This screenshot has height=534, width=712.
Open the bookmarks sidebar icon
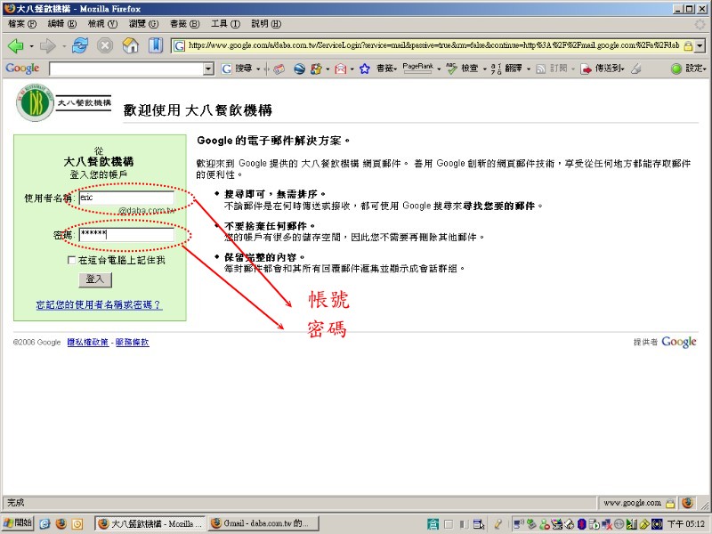click(155, 45)
